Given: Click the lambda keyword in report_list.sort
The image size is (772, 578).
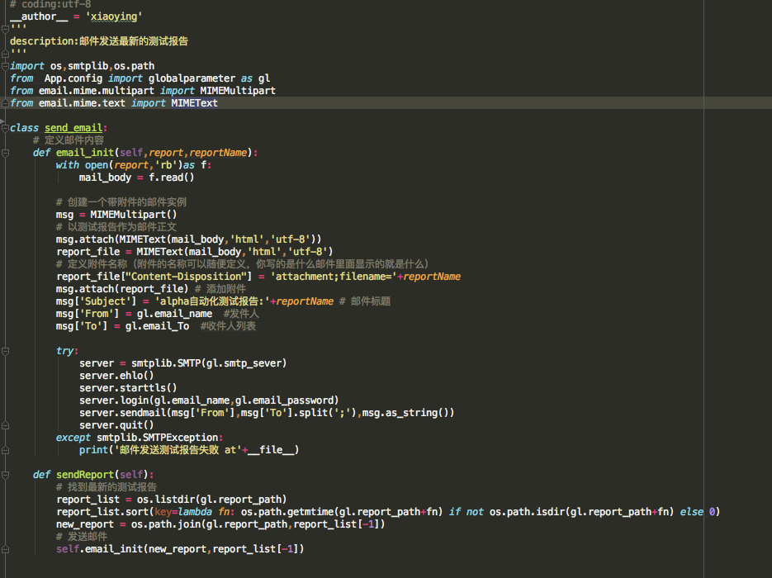Looking at the screenshot, I should pyautogui.click(x=195, y=512).
